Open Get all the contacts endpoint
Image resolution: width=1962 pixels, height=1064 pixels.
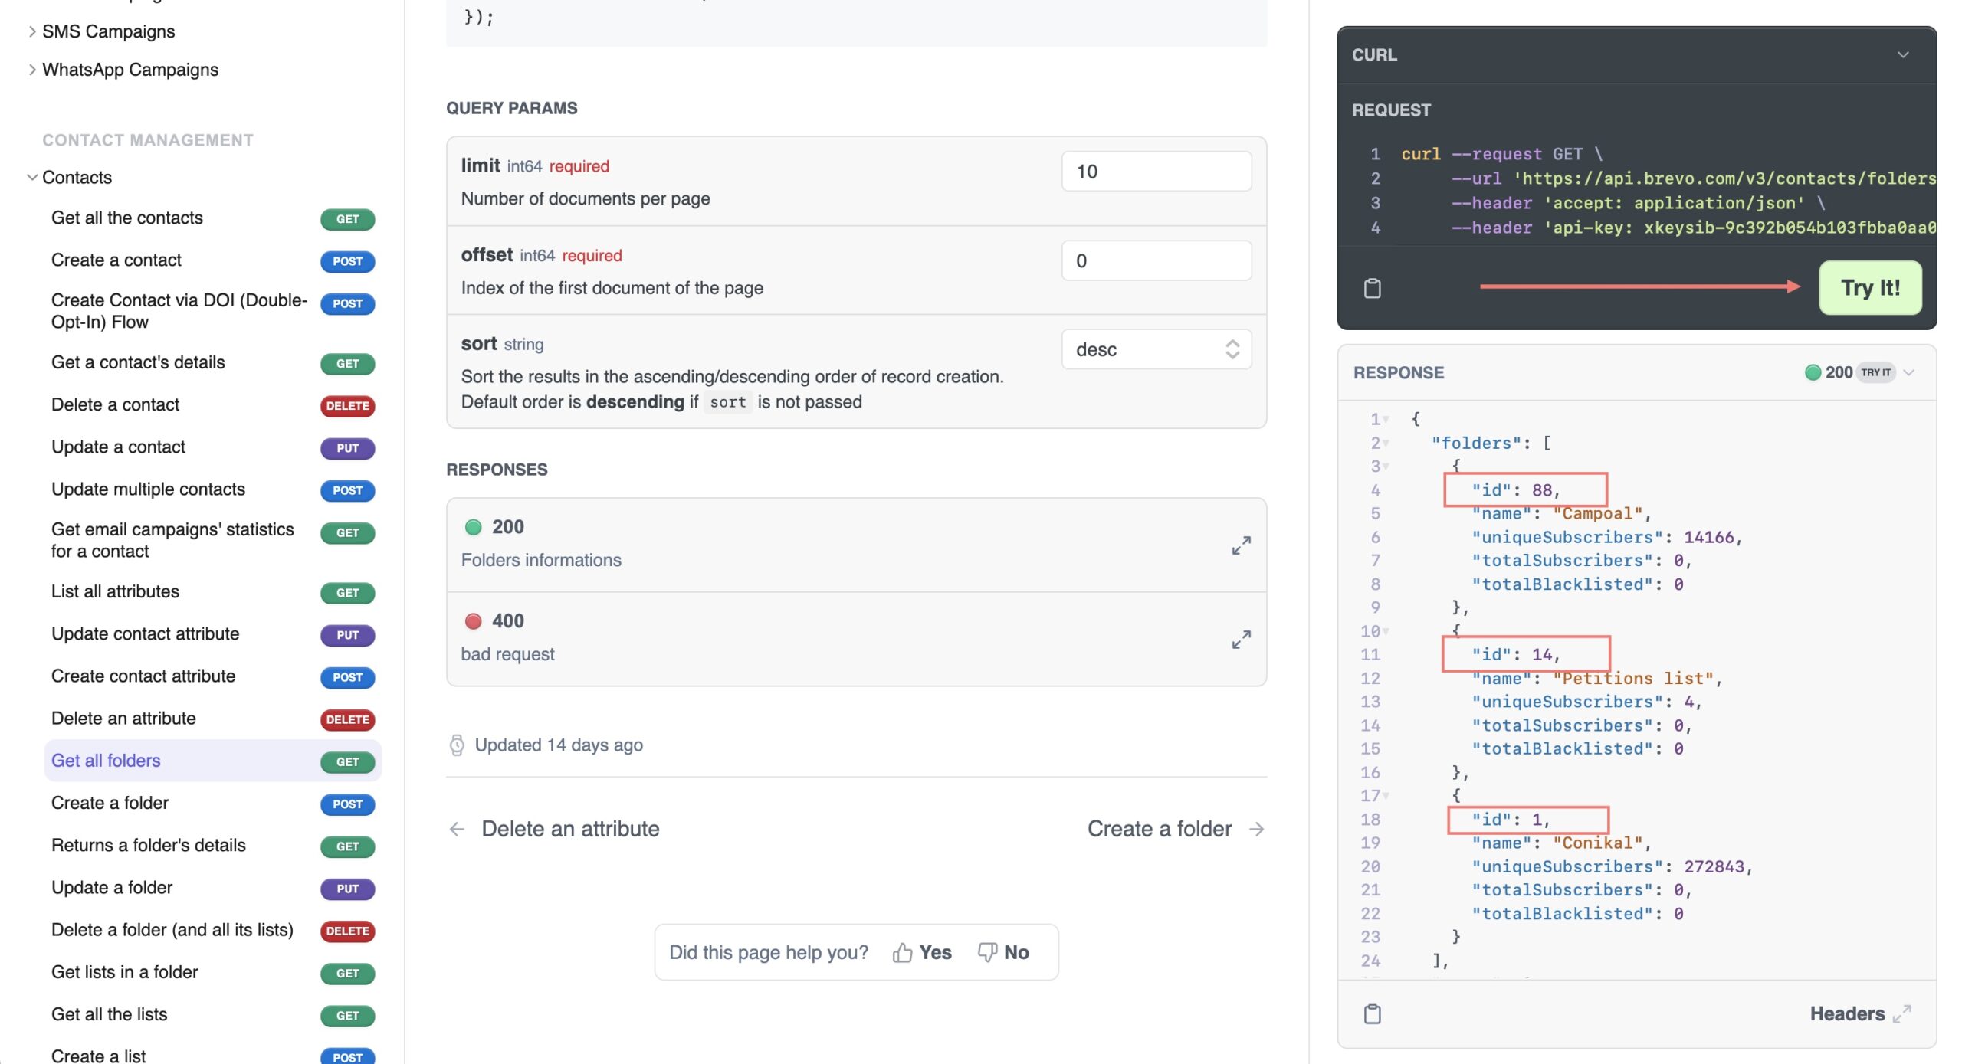[x=127, y=218]
